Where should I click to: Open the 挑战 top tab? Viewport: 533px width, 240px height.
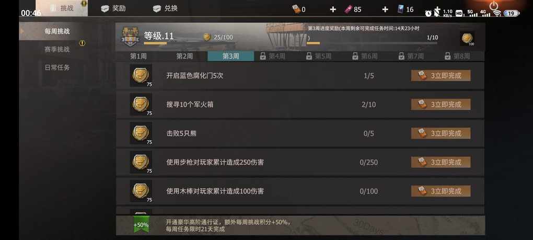pyautogui.click(x=62, y=8)
